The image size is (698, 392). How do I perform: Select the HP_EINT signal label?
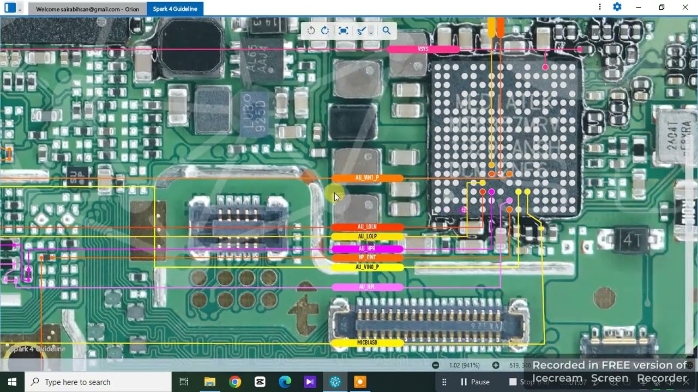(367, 258)
